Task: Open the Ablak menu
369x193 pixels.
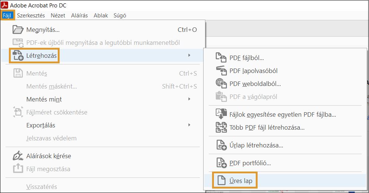Action: tap(101, 16)
